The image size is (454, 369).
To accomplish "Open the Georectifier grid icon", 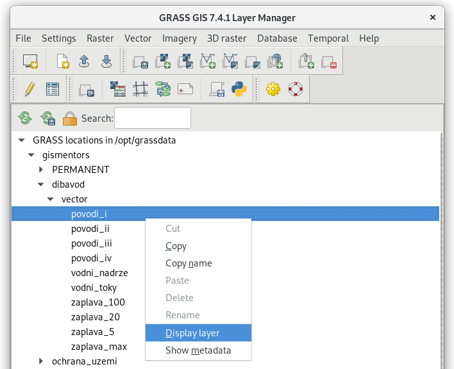I will pos(140,89).
